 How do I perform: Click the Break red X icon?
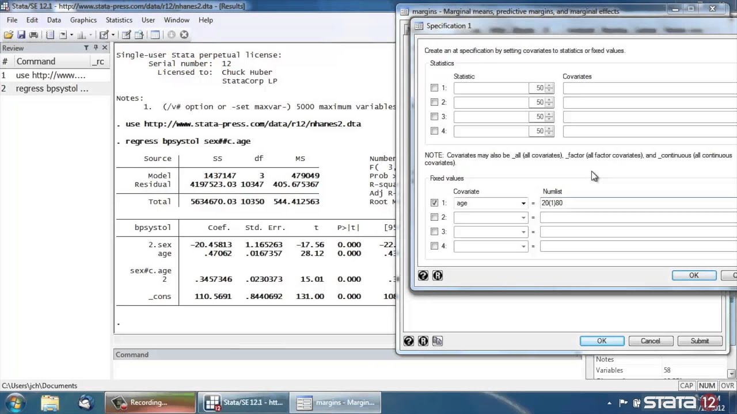[184, 34]
